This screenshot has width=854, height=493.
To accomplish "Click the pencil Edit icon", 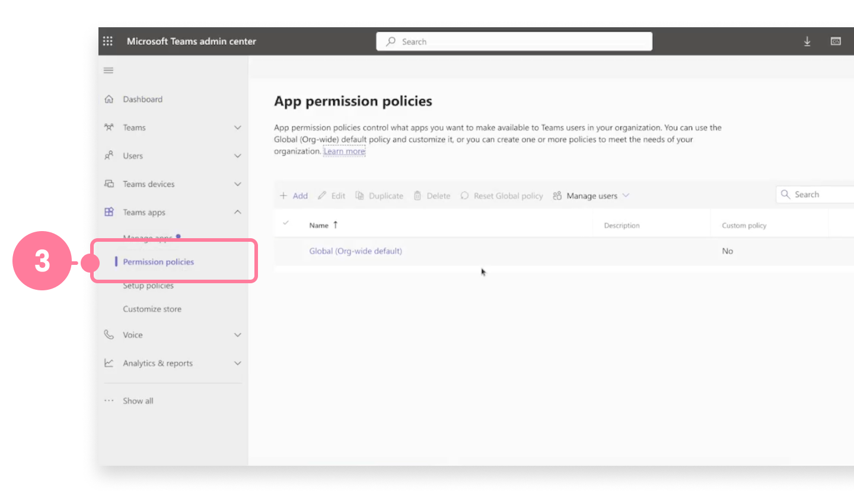I will tap(322, 196).
